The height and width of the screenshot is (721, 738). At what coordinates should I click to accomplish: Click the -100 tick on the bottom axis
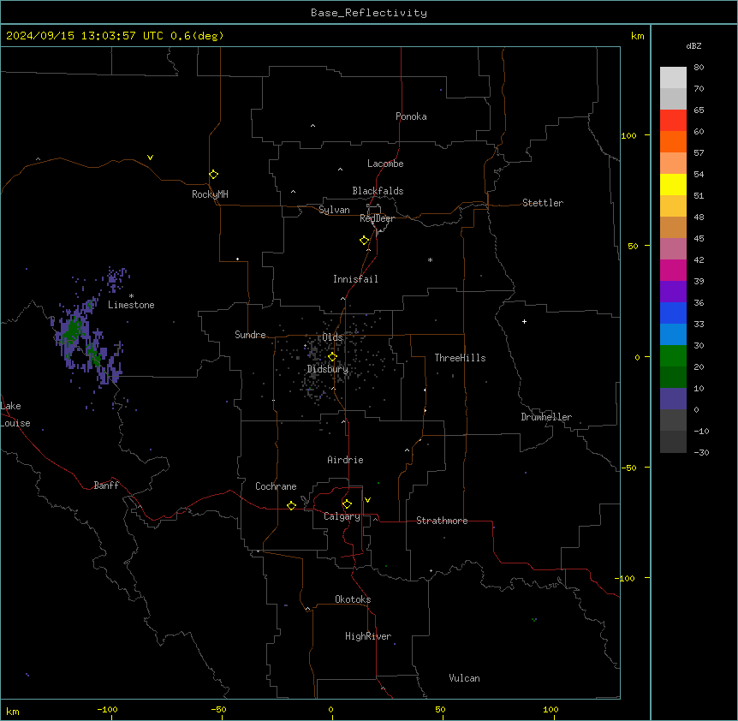pos(107,709)
